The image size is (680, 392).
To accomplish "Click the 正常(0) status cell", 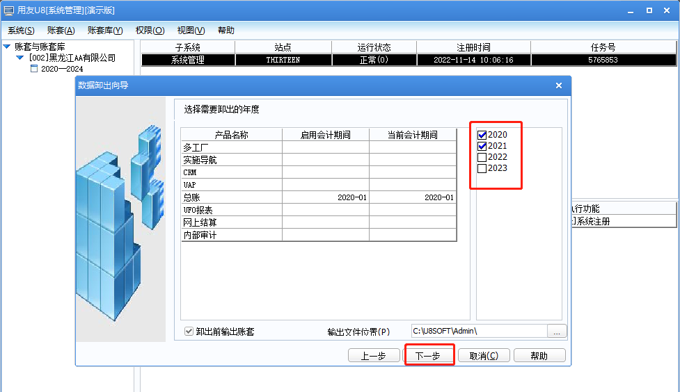I will click(374, 60).
